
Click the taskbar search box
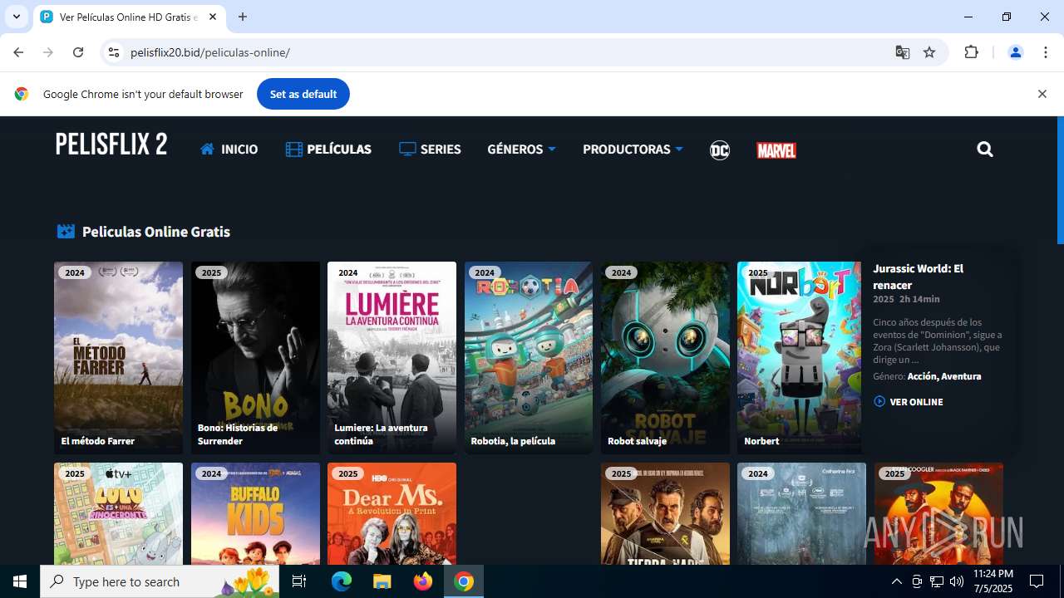(x=160, y=581)
